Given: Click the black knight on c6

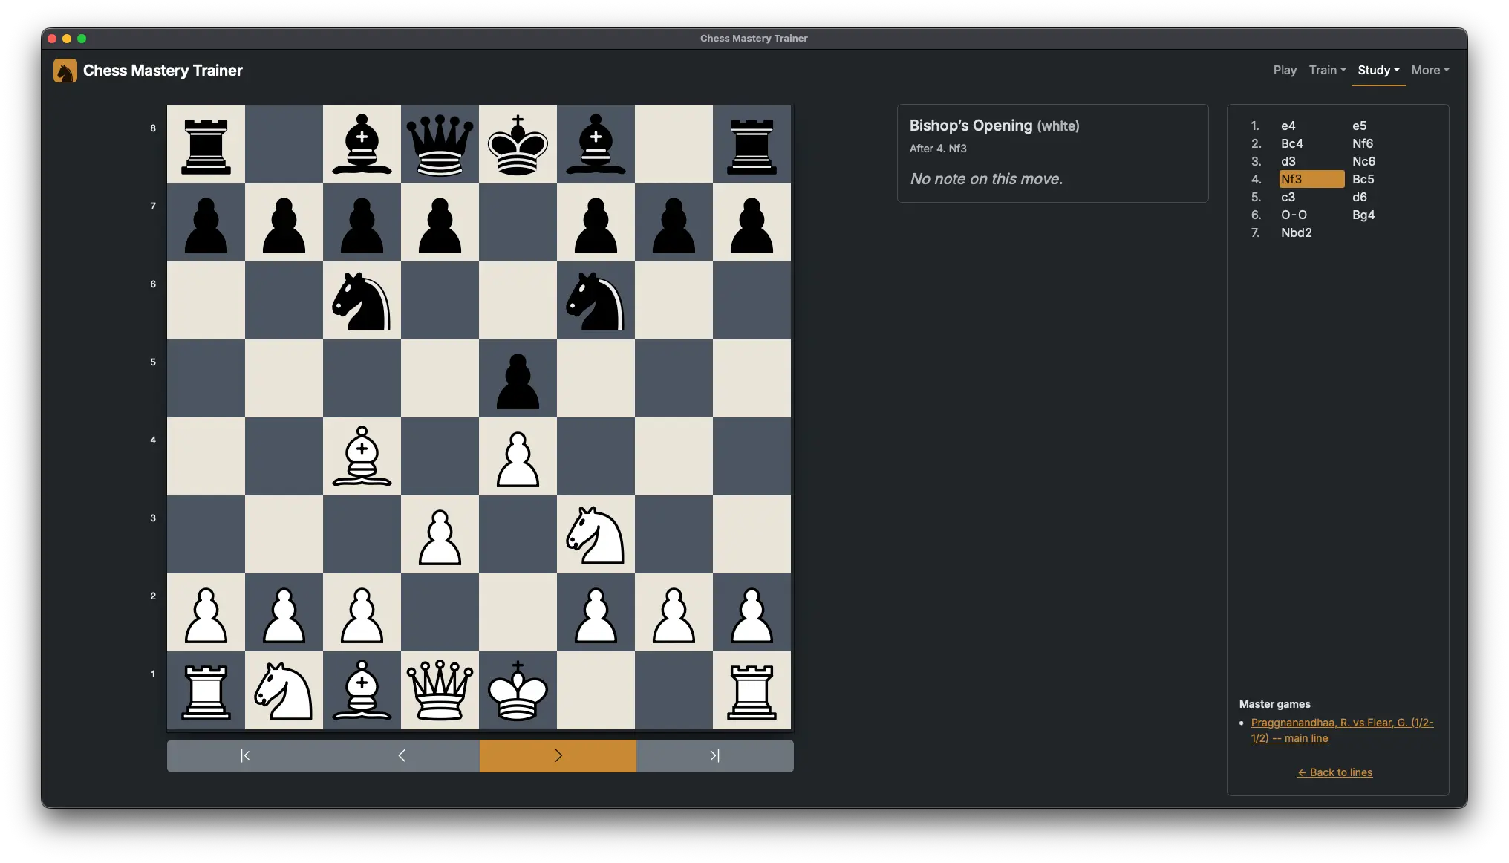Looking at the screenshot, I should 362,300.
